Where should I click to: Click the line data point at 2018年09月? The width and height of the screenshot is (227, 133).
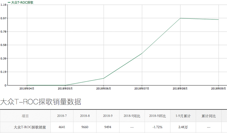[218, 19]
